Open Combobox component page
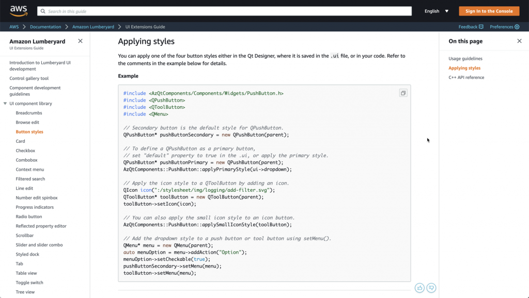Image resolution: width=529 pixels, height=298 pixels. click(26, 160)
